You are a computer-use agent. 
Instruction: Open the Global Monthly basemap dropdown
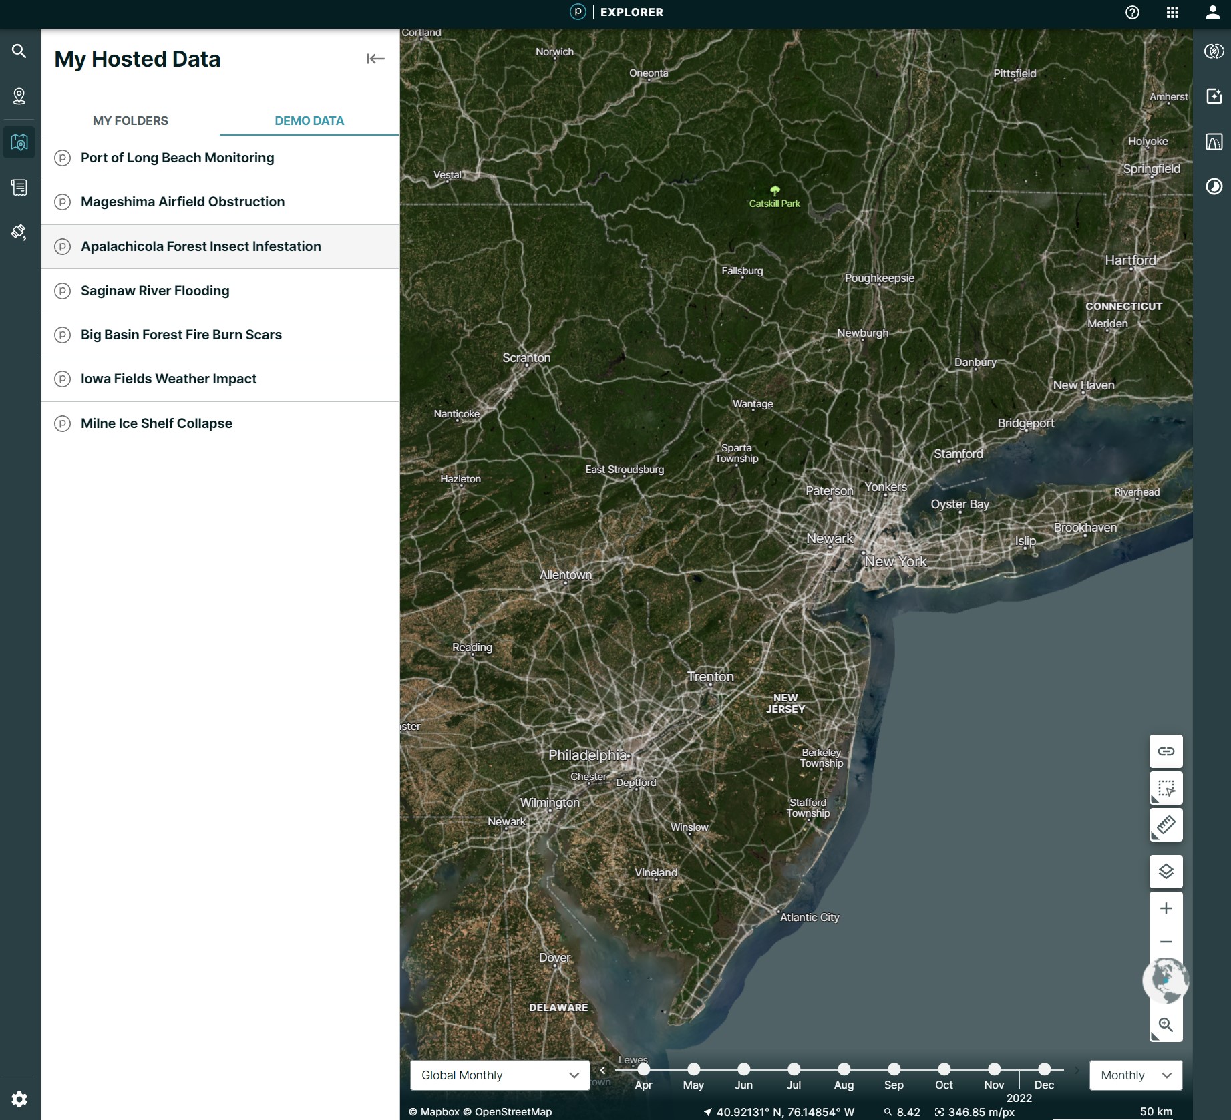coord(499,1075)
